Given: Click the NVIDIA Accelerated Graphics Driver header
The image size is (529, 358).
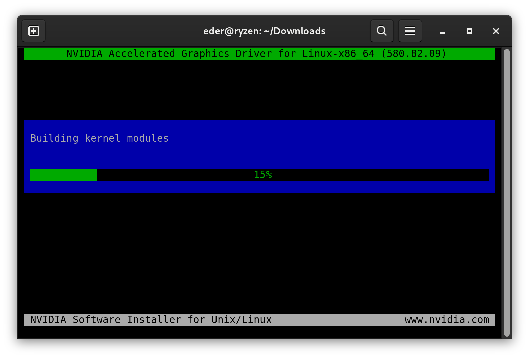Looking at the screenshot, I should tap(259, 54).
